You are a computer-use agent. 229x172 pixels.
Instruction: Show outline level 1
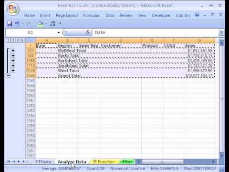pyautogui.click(x=9, y=40)
